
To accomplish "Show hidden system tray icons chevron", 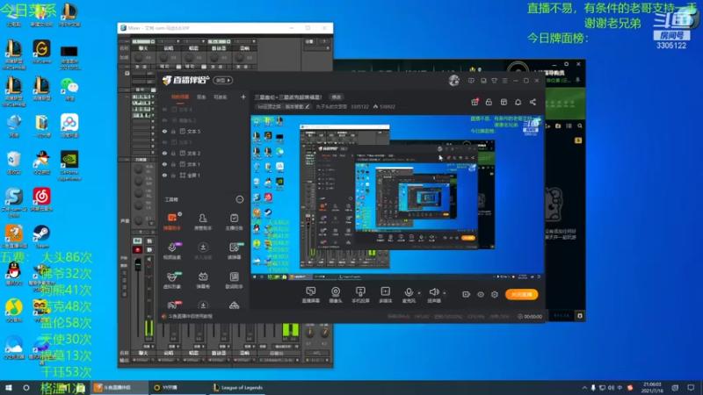I will (584, 388).
